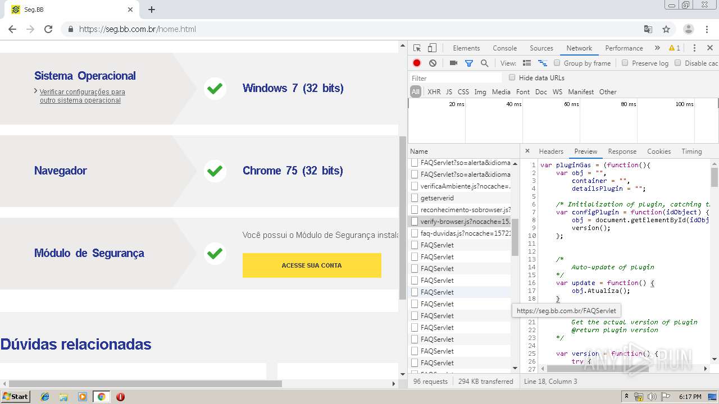Filter requests by JS type
719x404 pixels.
pyautogui.click(x=449, y=92)
